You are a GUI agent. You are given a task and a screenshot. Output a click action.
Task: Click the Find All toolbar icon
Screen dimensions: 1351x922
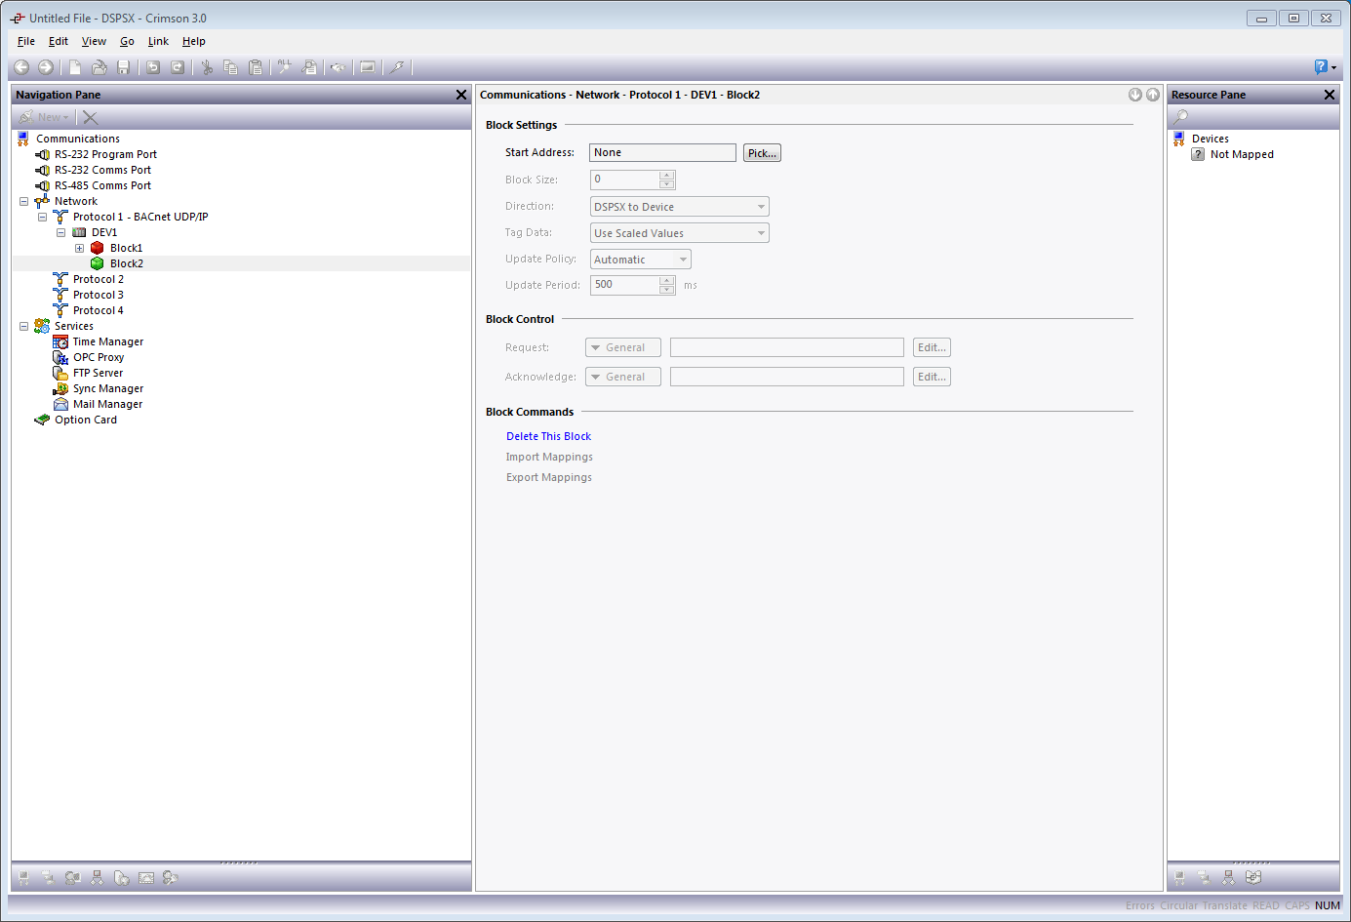pyautogui.click(x=285, y=67)
